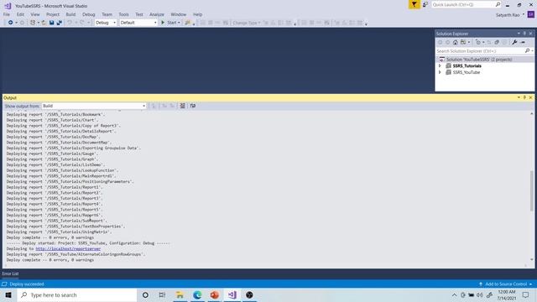
Task: Click Solution Explorer Properties wrench icon
Action: click(514, 42)
